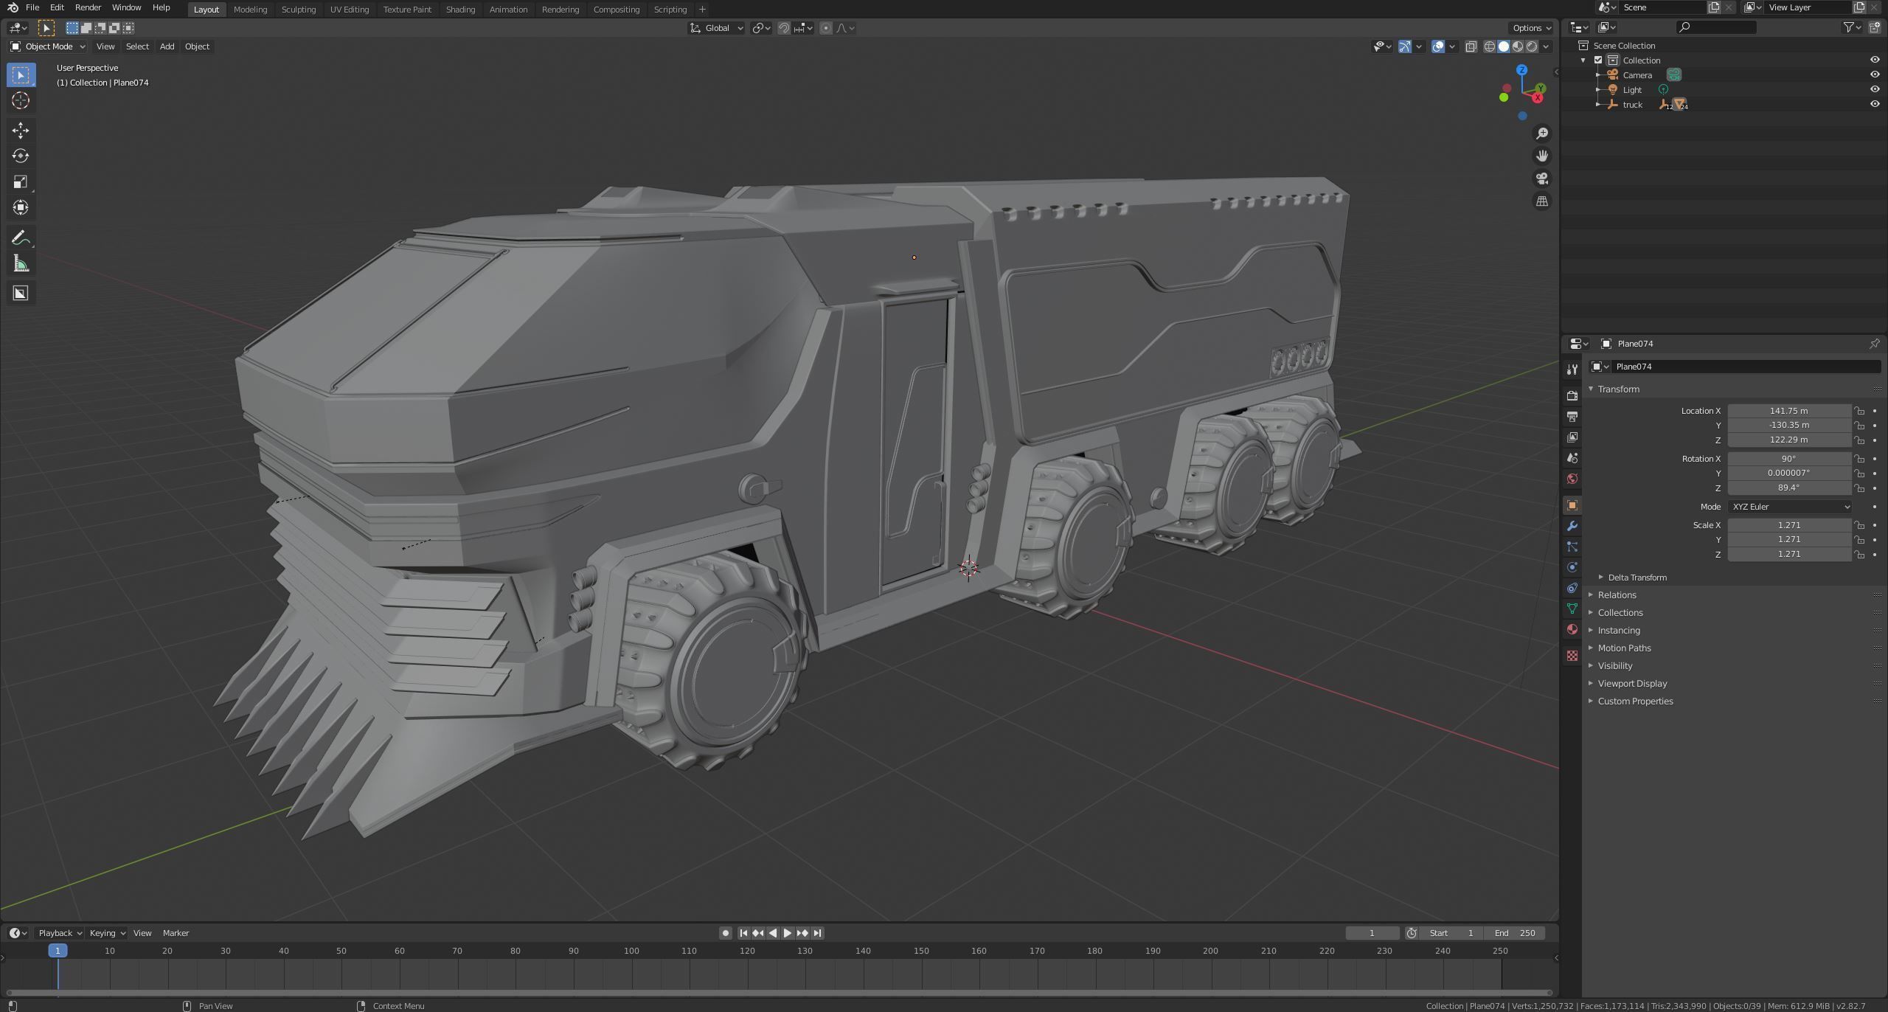Toggle auto keying record button
The height and width of the screenshot is (1012, 1888).
tap(725, 933)
